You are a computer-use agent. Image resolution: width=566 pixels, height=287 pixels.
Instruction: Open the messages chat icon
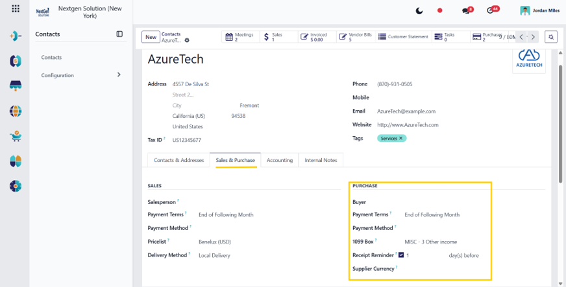466,11
